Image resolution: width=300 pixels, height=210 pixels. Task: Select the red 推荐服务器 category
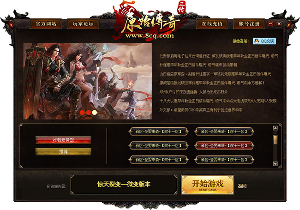pyautogui.click(x=63, y=140)
